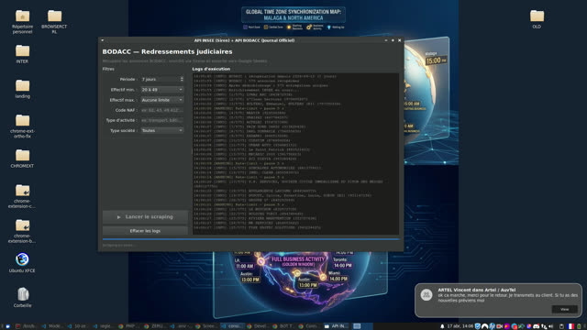Open the blue shield tray icon
Image resolution: width=587 pixels, height=330 pixels.
point(478,326)
